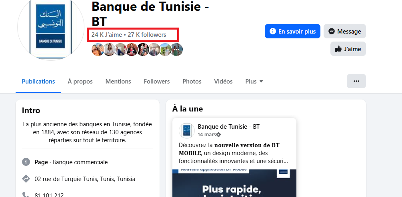Viewport: 402px width, 197px height.
Task: Like the page with the J'aime button
Action: coord(348,49)
